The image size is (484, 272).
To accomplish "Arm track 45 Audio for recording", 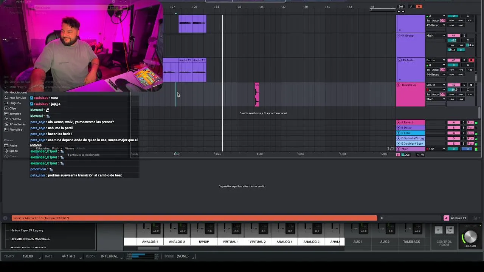I will point(471,60).
